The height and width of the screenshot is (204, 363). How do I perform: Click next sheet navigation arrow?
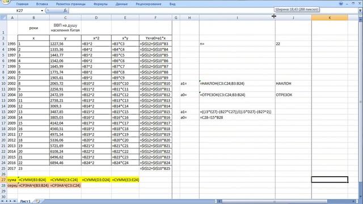[10, 202]
